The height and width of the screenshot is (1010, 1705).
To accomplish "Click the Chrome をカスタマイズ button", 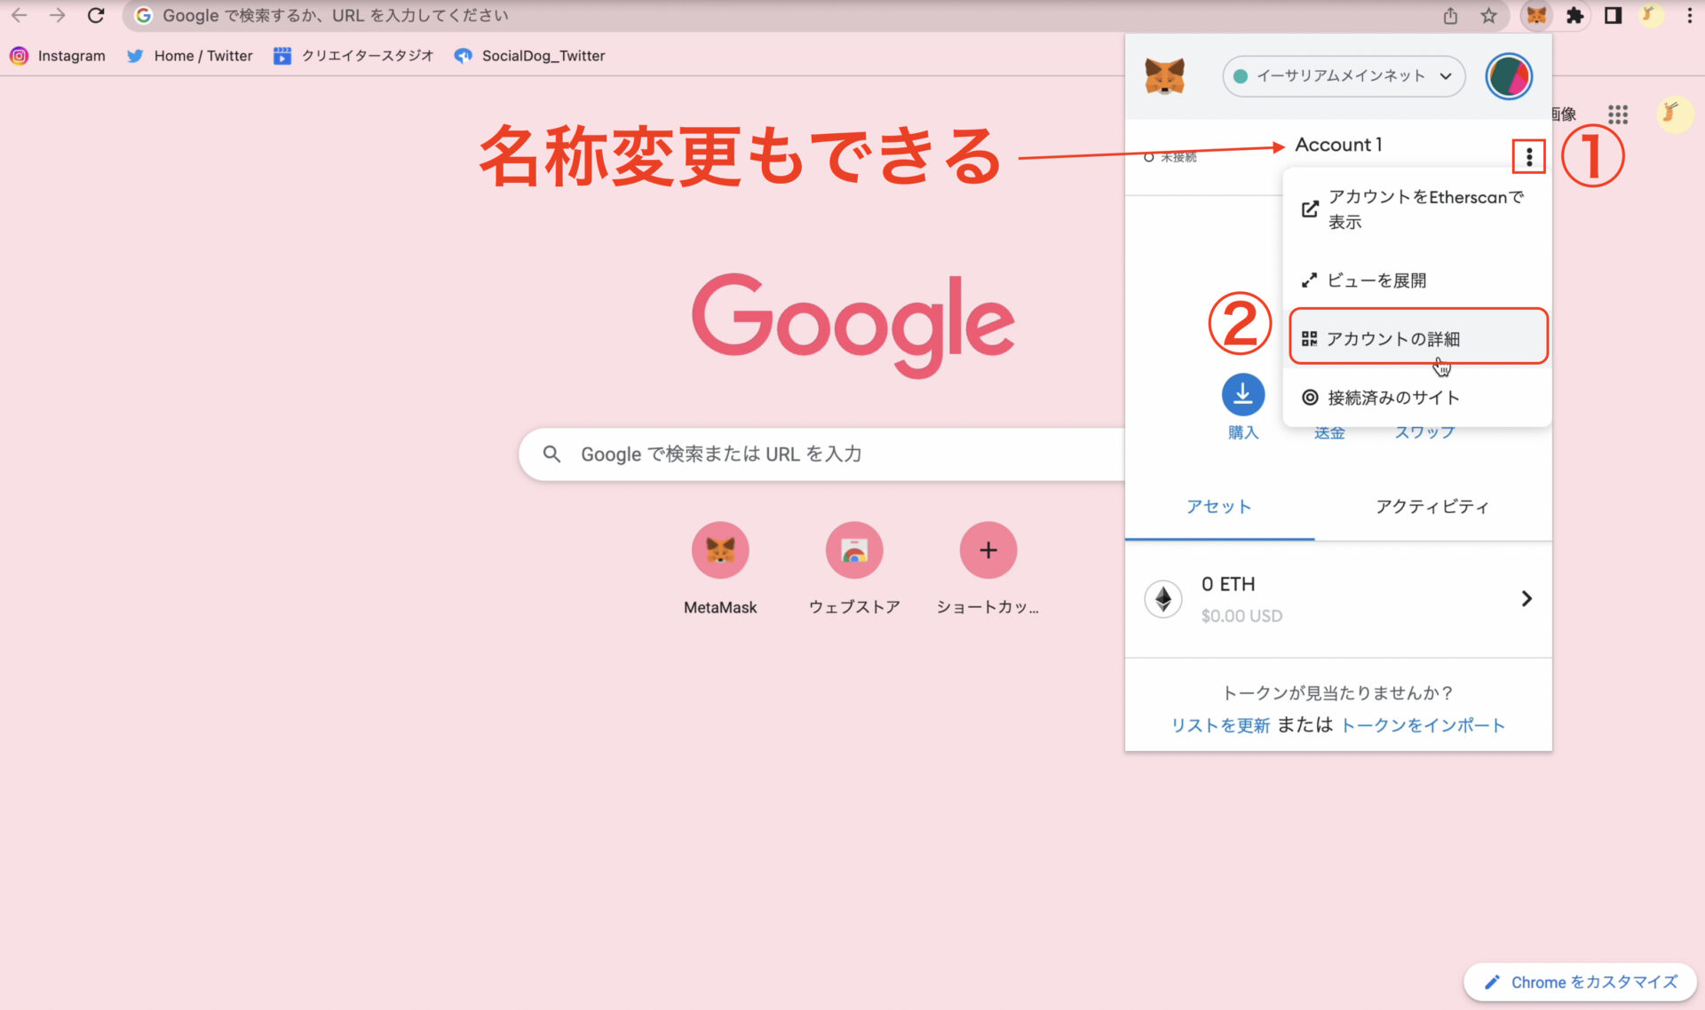I will click(1581, 982).
